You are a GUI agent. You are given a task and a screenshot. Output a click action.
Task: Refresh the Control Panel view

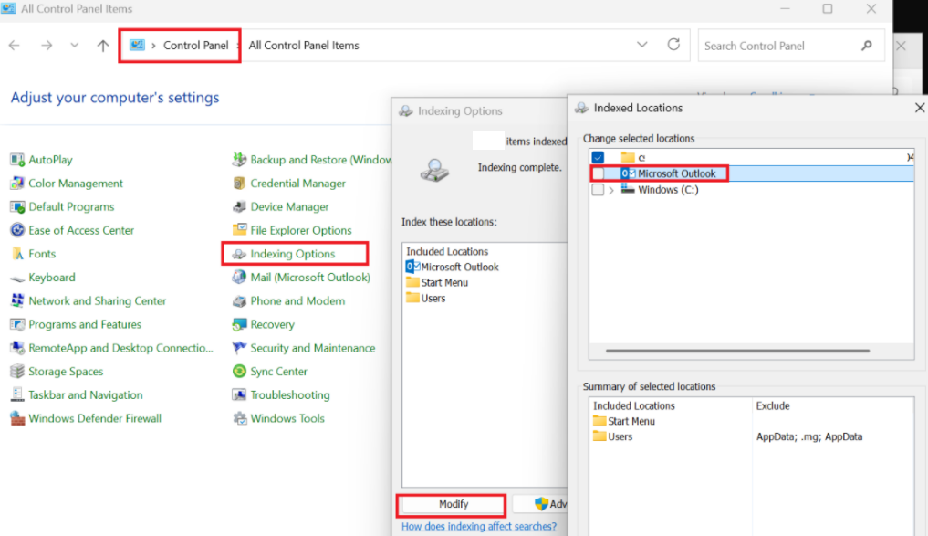[x=673, y=45]
